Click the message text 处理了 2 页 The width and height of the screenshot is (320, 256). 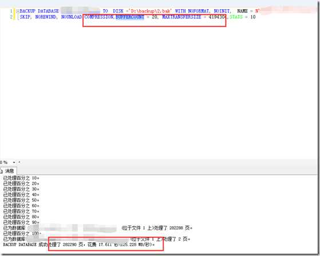(176, 239)
